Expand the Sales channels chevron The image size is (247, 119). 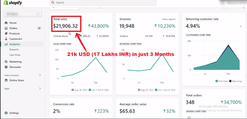pos(40,75)
